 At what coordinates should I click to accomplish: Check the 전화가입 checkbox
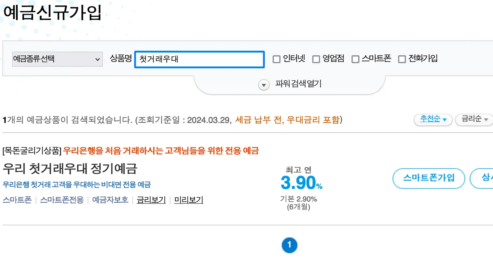coord(402,59)
